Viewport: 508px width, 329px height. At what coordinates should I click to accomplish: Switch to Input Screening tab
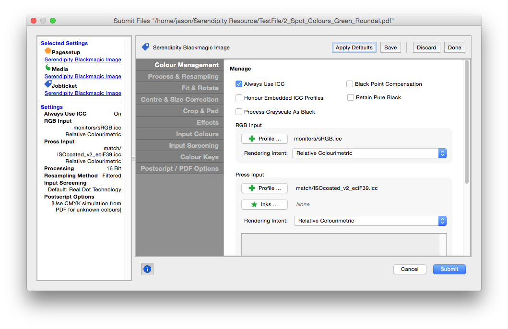(x=180, y=145)
